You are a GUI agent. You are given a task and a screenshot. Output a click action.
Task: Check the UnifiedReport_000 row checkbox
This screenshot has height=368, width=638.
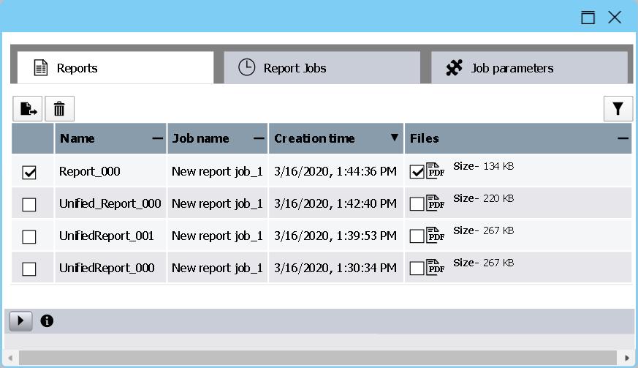(29, 269)
